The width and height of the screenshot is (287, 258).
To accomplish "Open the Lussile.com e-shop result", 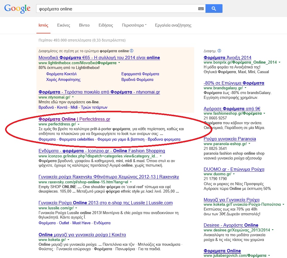I will coord(106,203).
